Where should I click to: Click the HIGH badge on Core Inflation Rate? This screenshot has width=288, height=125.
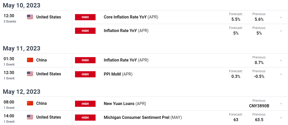tap(85, 17)
